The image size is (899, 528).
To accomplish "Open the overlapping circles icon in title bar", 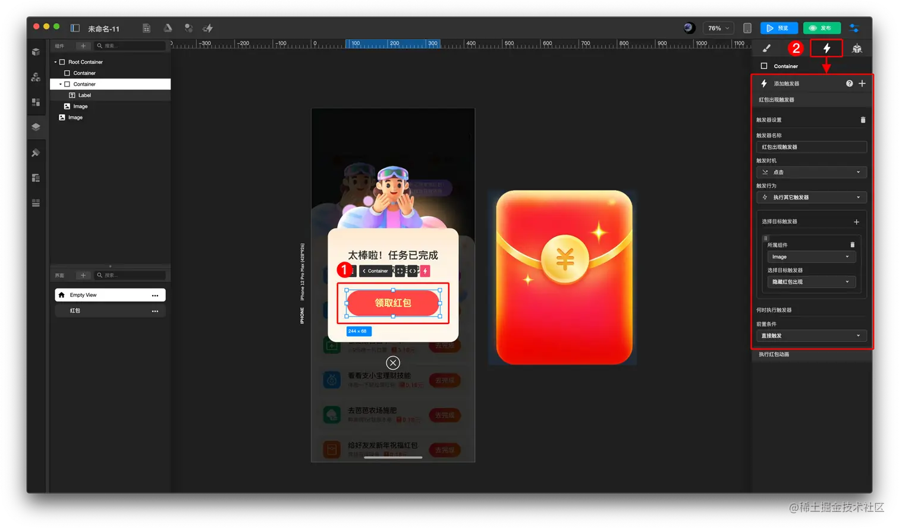I will (x=188, y=28).
